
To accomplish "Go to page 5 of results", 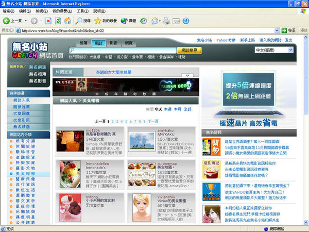I will [126, 121].
